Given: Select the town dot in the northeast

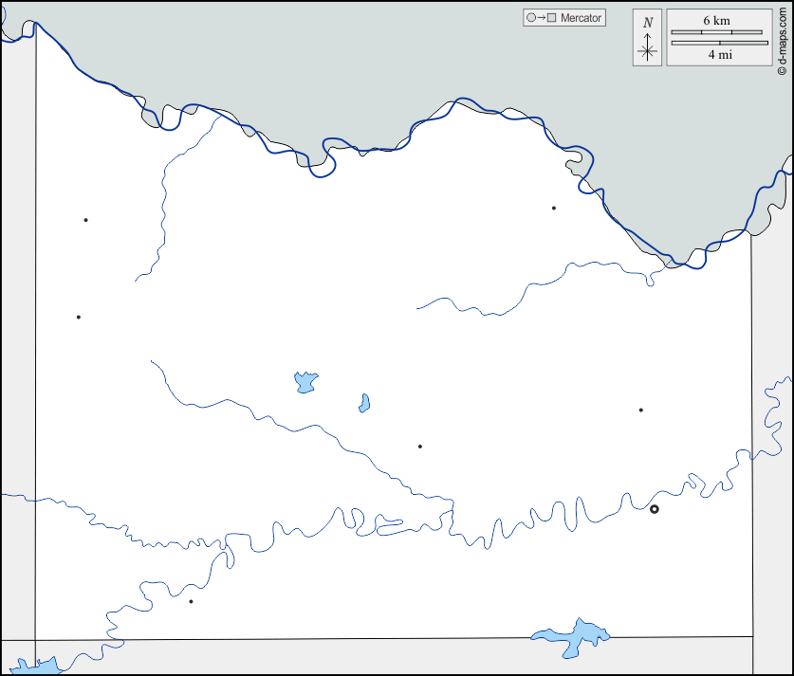Looking at the screenshot, I should (554, 208).
